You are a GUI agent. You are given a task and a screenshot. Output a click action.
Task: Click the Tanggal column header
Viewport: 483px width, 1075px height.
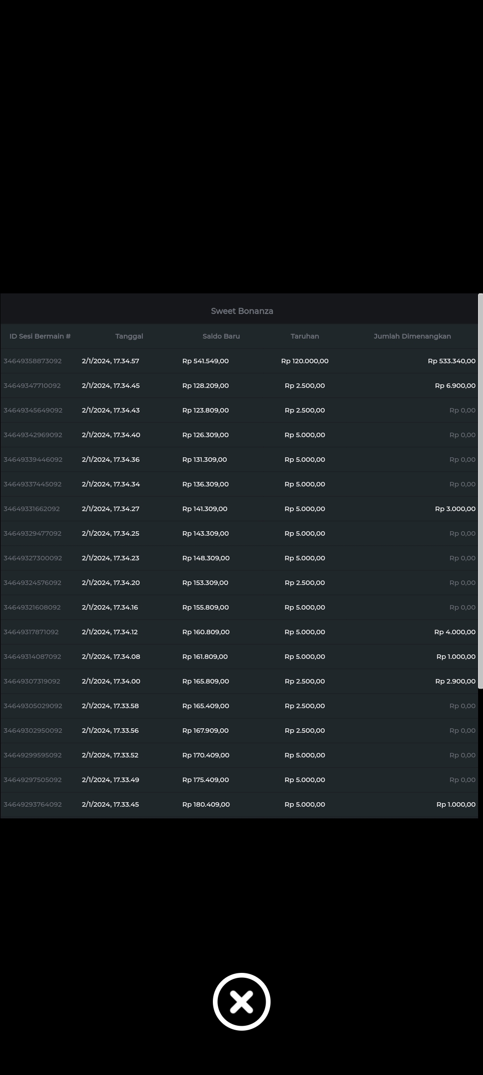129,336
